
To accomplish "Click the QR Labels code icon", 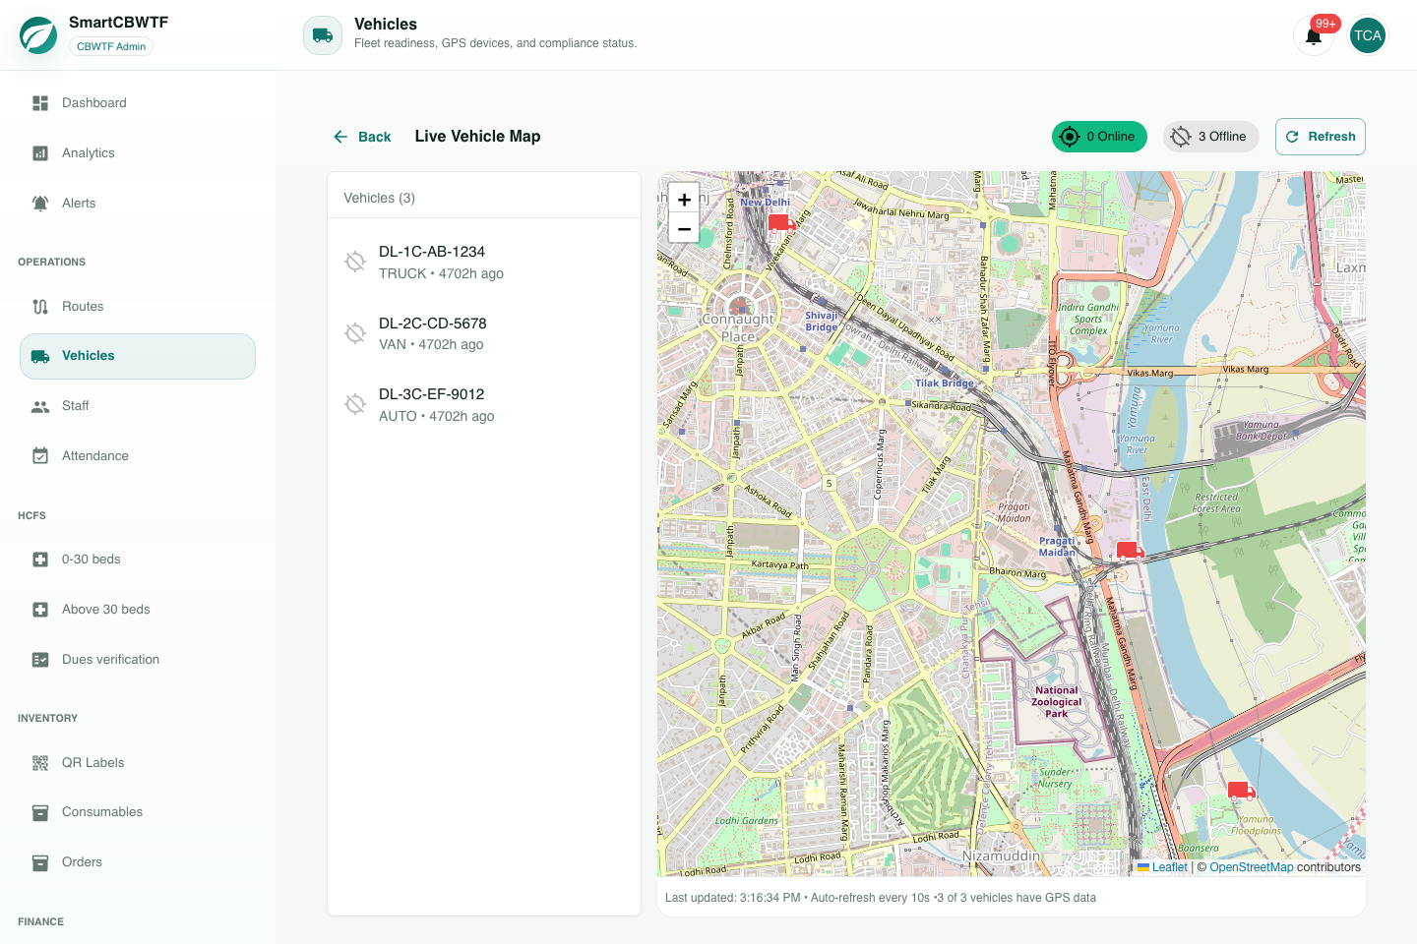I will (x=40, y=763).
